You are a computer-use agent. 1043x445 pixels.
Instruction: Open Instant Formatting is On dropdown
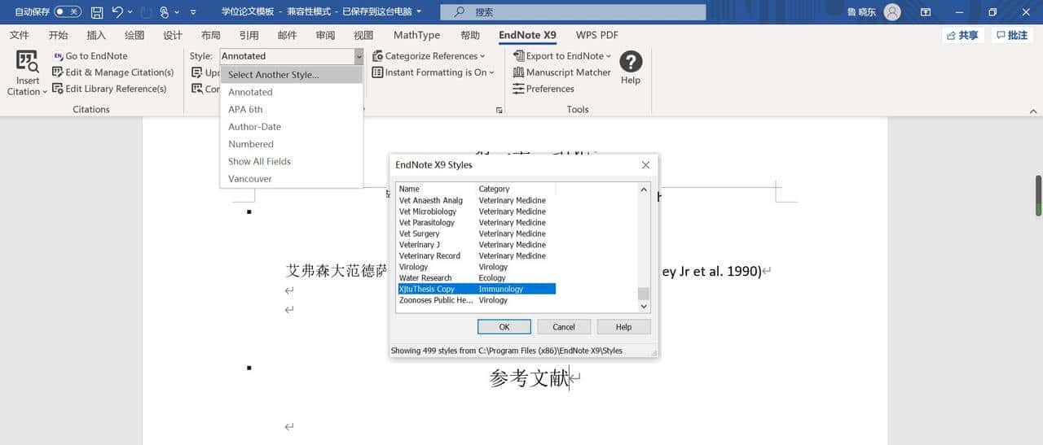click(433, 72)
